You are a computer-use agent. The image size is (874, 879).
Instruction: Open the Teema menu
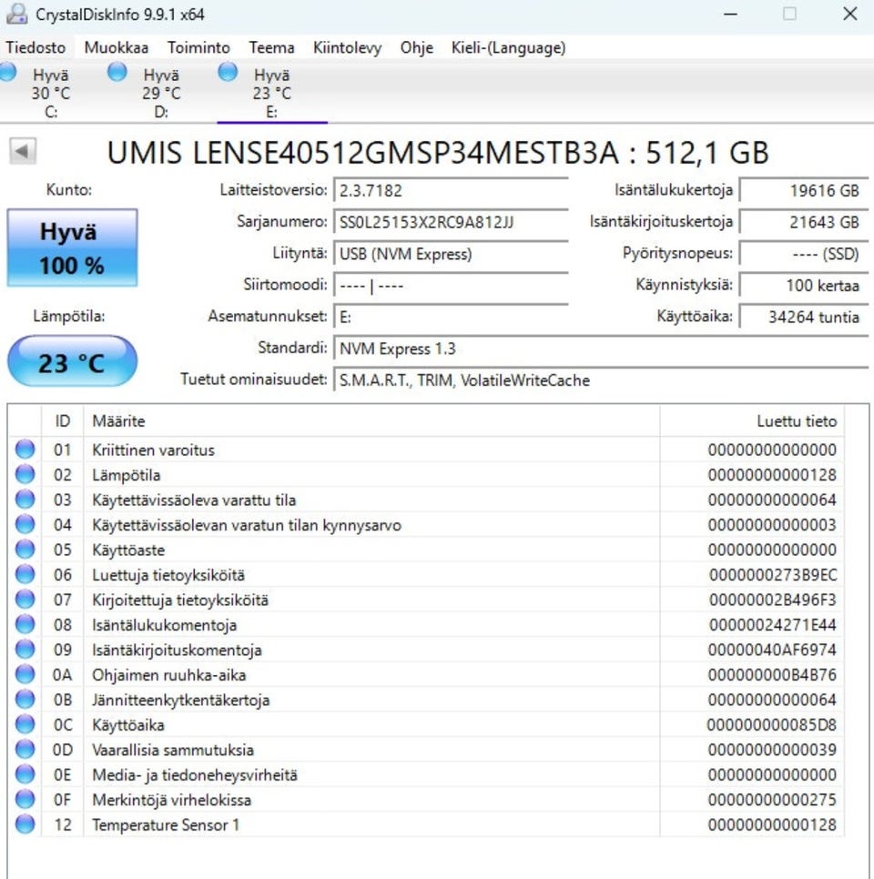click(271, 47)
